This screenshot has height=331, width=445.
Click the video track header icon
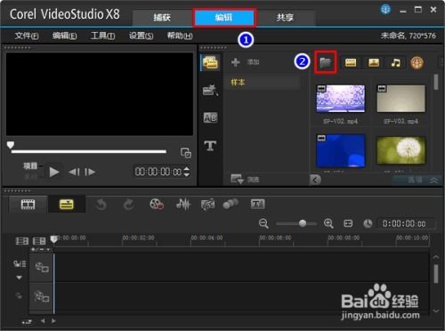[x=42, y=267]
